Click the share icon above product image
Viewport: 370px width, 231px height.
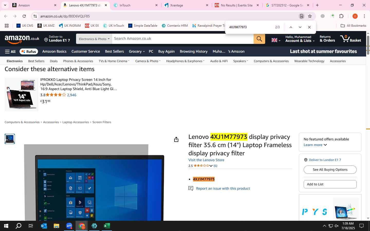(x=176, y=139)
